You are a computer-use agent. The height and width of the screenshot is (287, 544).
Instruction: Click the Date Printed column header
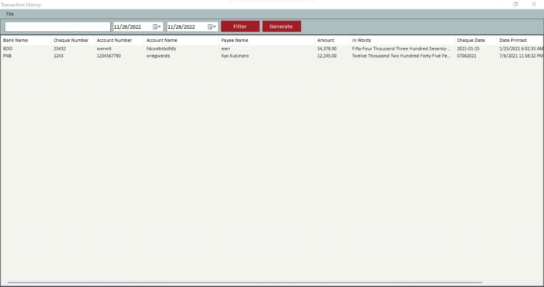tap(520, 40)
